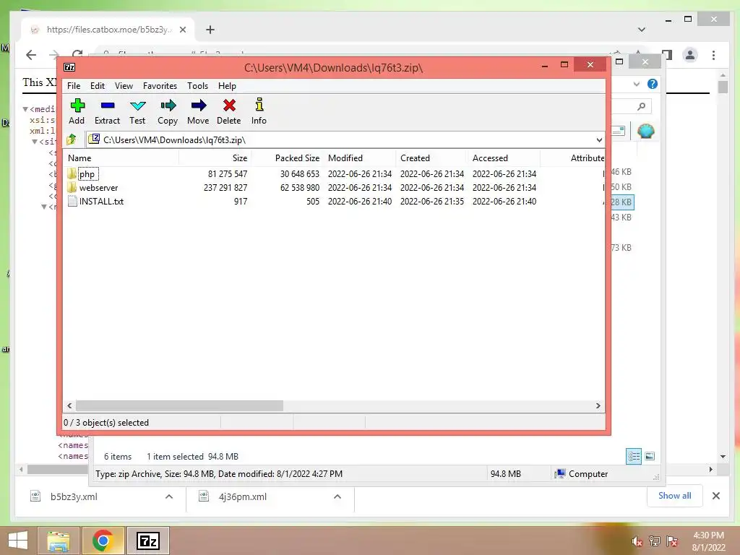
Task: Click packed size 62 538 980
Action: point(300,187)
